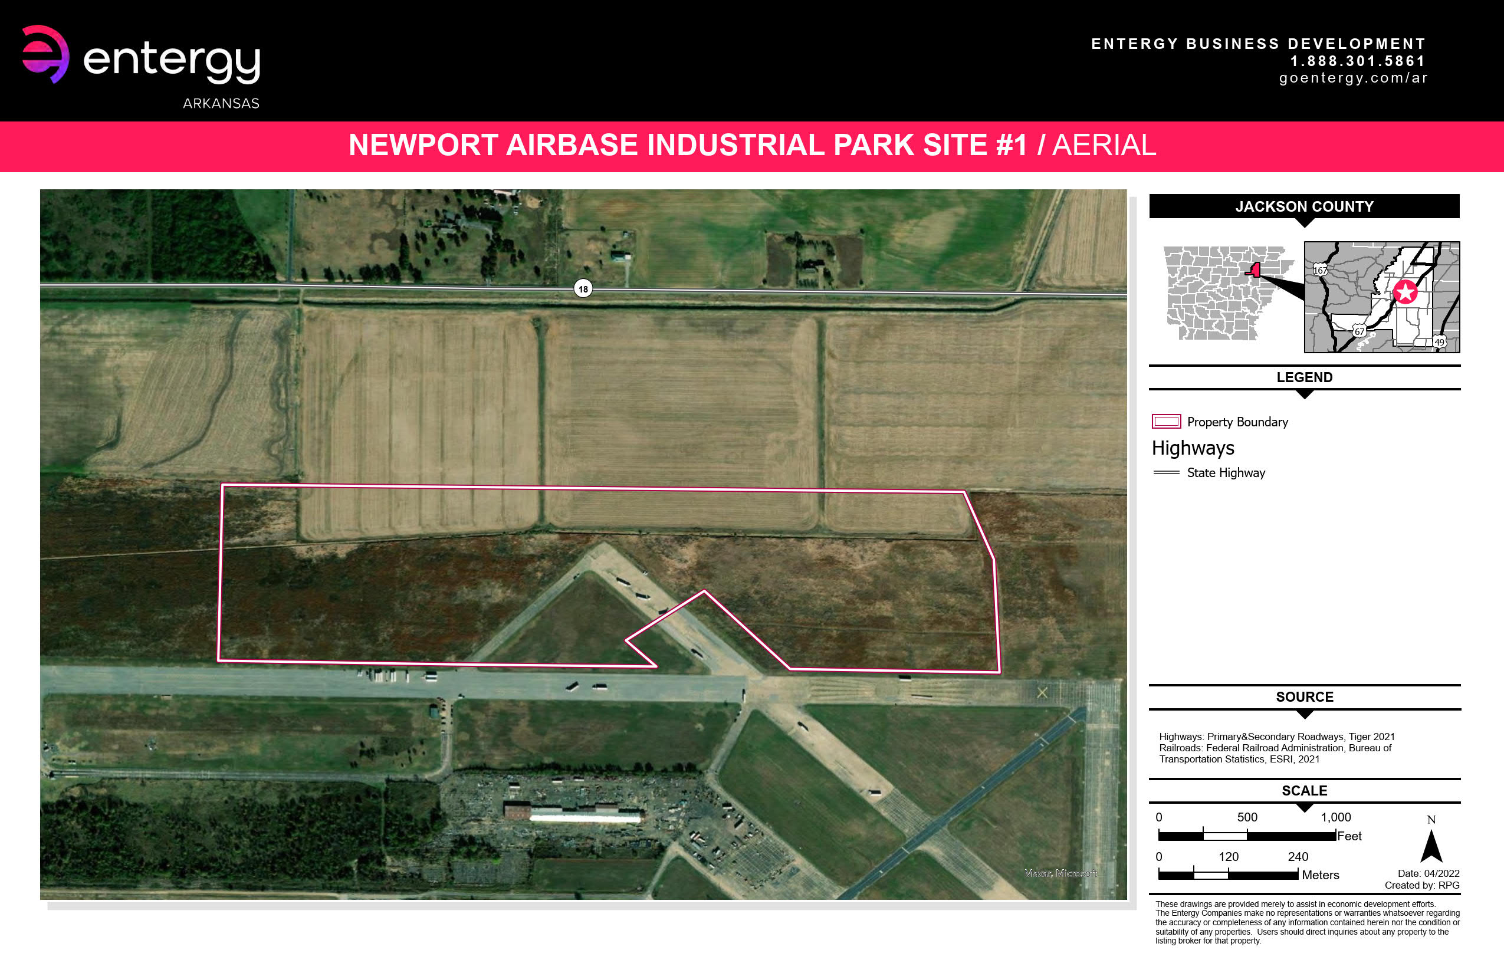Image resolution: width=1504 pixels, height=973 pixels.
Task: Click the Source section heading
Action: [x=1303, y=696]
